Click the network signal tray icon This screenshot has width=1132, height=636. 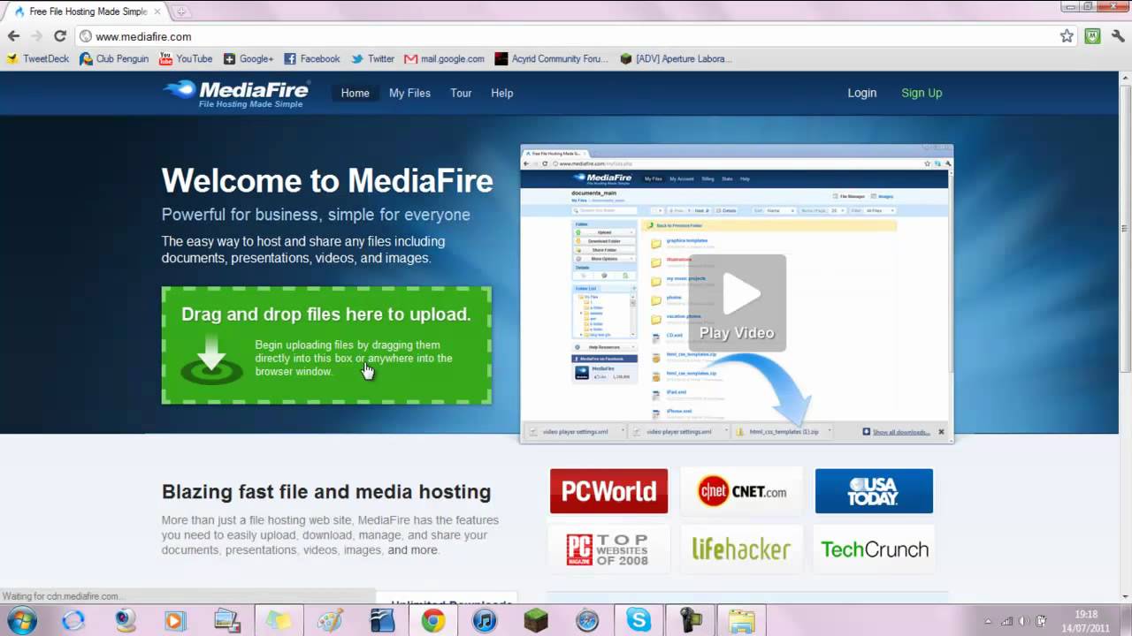[x=1006, y=621]
